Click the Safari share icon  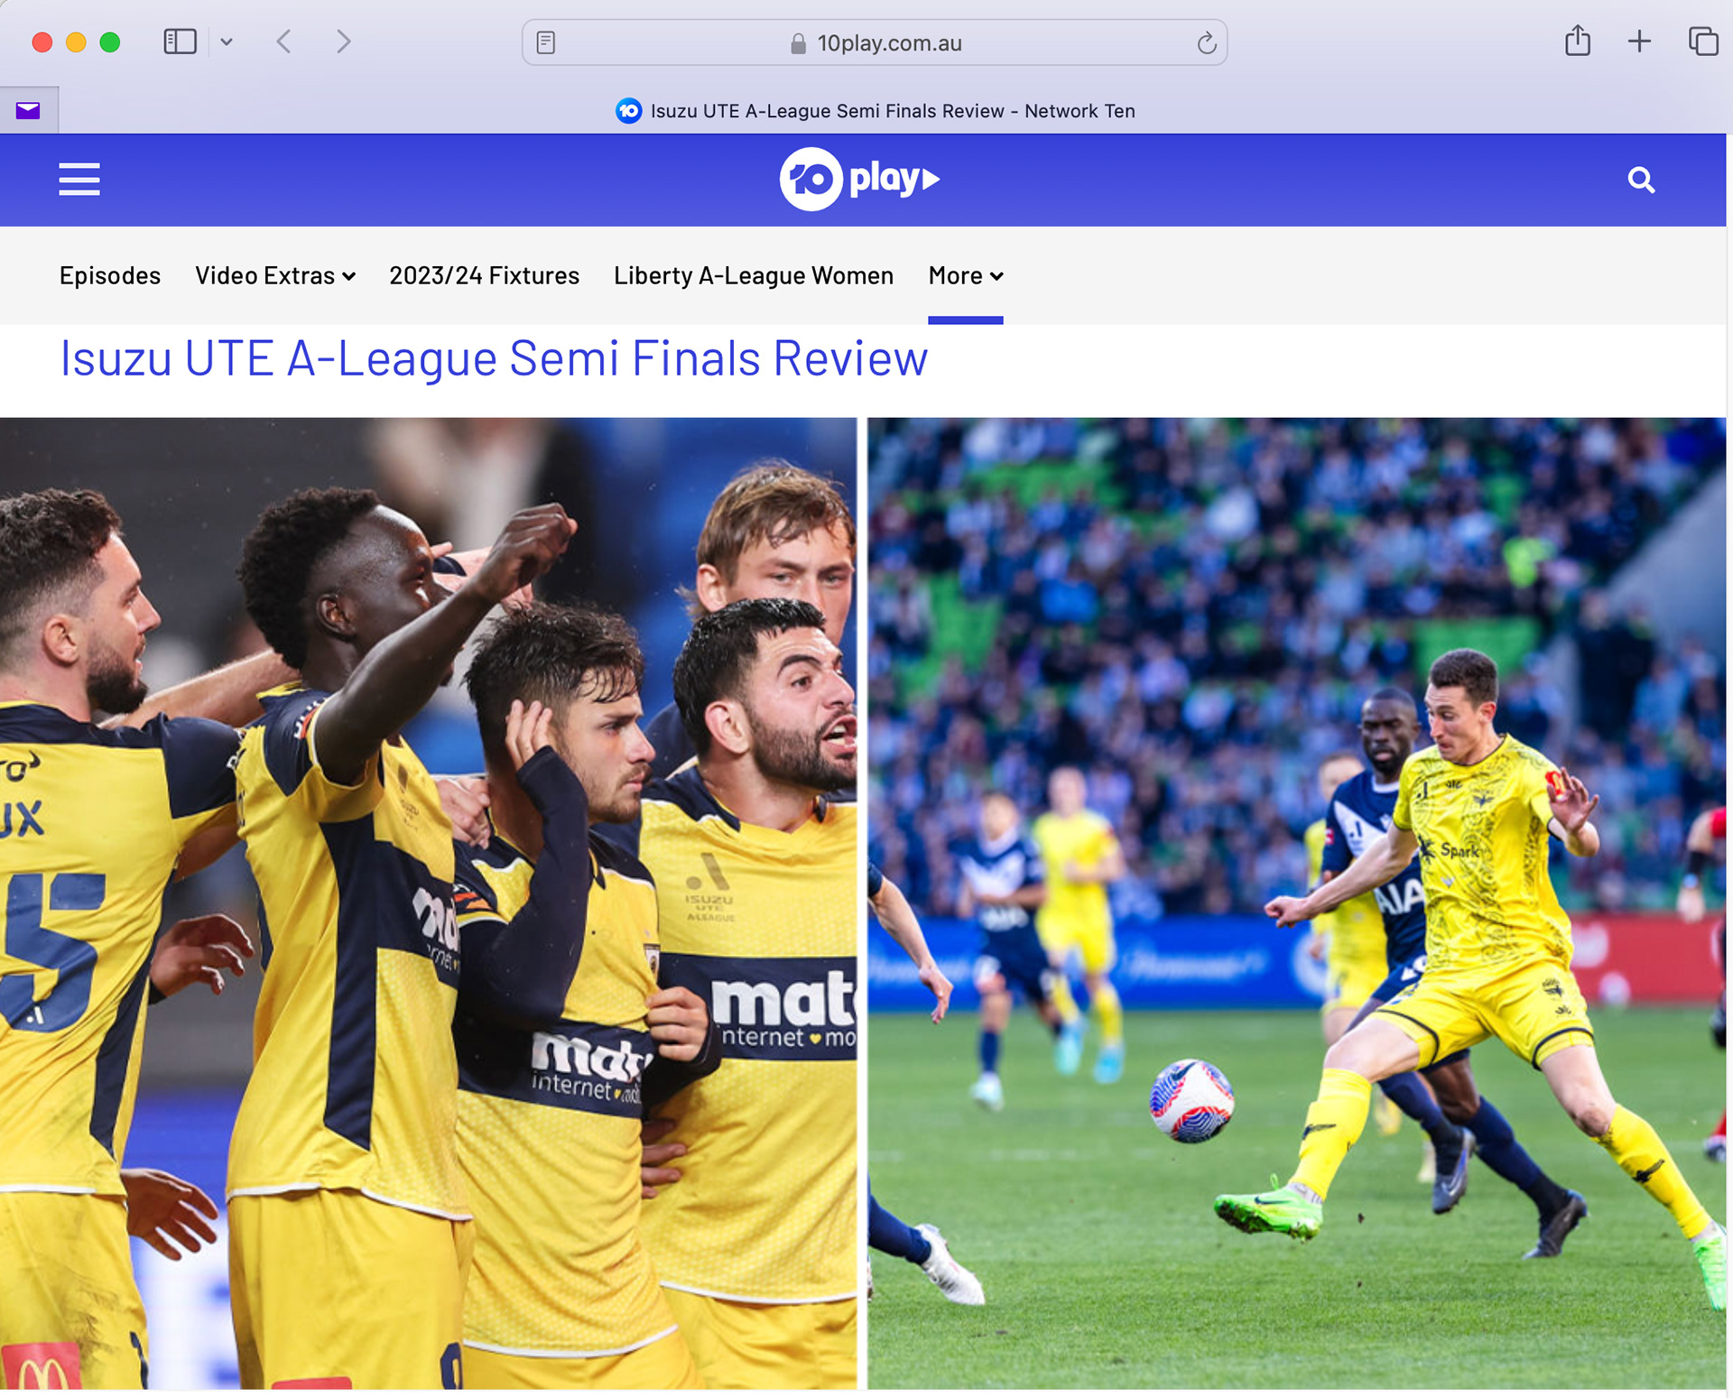(x=1577, y=42)
